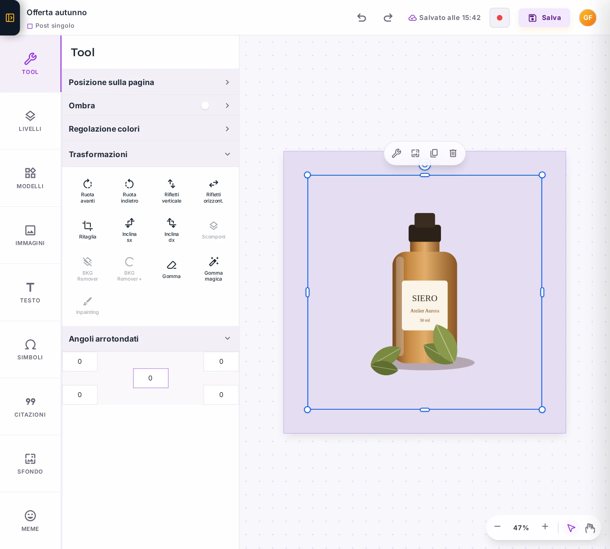
Task: Click the Ruota avanti rotate tool
Action: point(88,191)
